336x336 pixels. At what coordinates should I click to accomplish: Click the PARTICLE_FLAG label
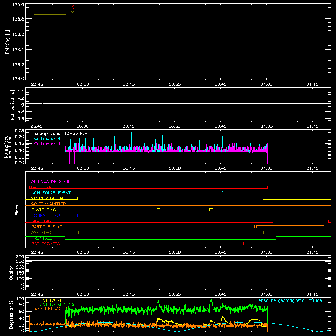coord(47,226)
